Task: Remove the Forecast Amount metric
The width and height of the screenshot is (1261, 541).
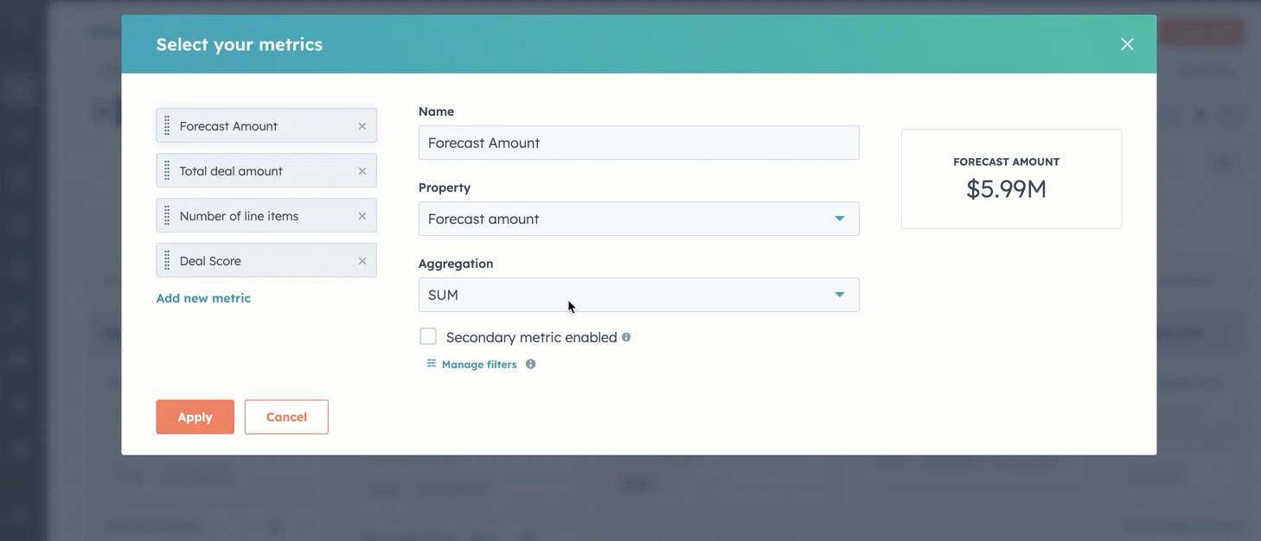Action: pyautogui.click(x=362, y=126)
